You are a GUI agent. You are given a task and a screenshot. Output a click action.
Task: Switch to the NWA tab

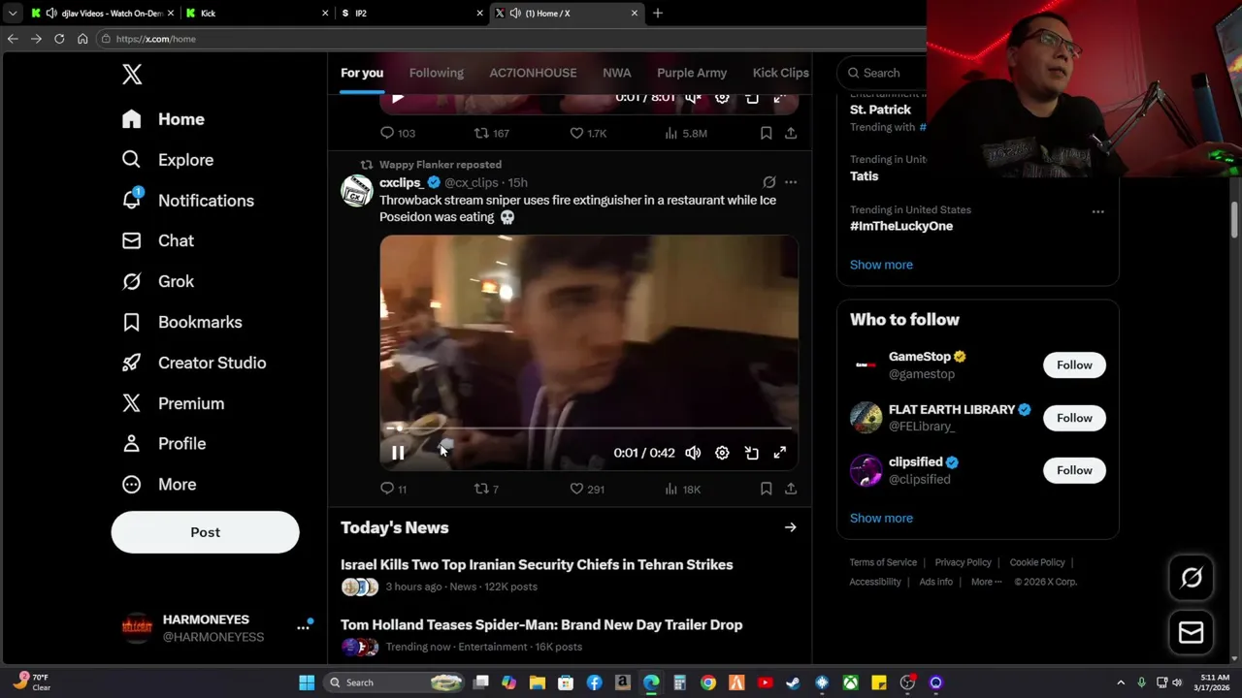click(x=616, y=73)
